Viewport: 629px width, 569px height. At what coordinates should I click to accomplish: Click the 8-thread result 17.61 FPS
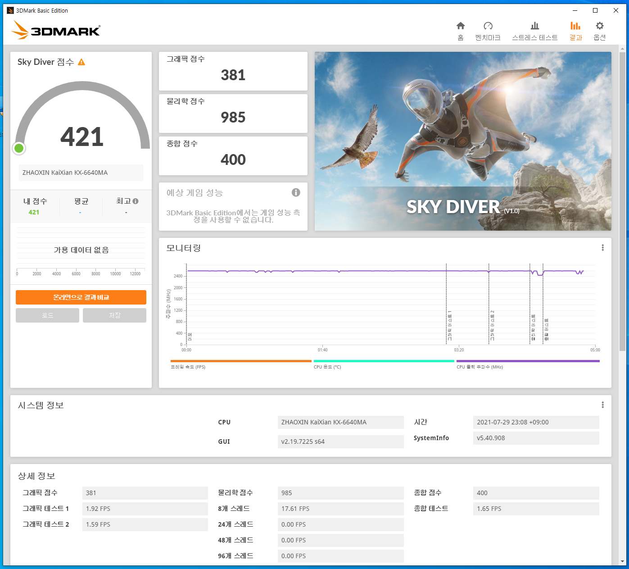click(340, 509)
